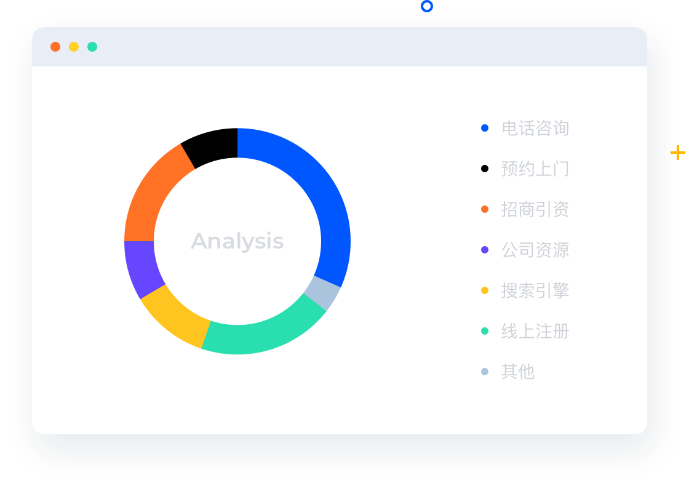Screen dimensions: 689x486
Task: Click the 搜索引擎 legend label
Action: tap(535, 290)
